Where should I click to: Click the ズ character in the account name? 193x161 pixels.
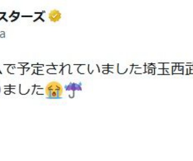[x=39, y=16]
